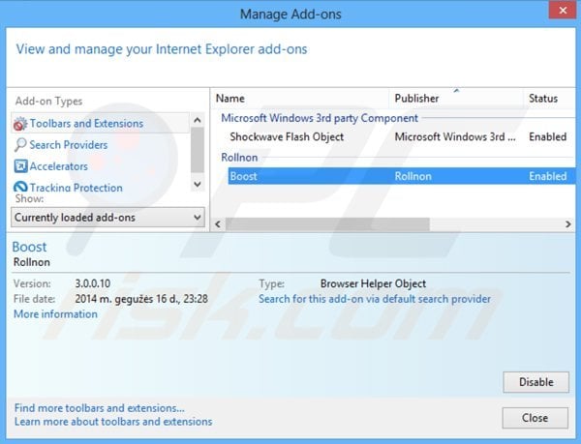
Task: Click the Status column header
Action: 547,98
